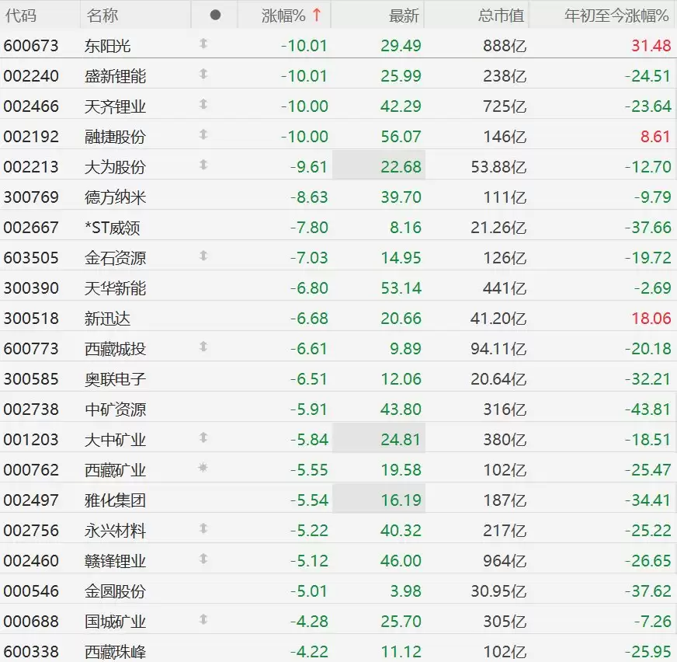Sort the table by the 总市值 column header

501,16
